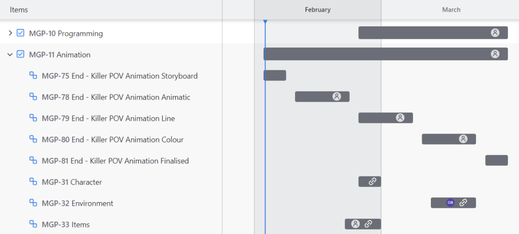Screen dimensions: 519x234
Task: Click the OB avatar on the Environment bar
Action: [x=450, y=203]
